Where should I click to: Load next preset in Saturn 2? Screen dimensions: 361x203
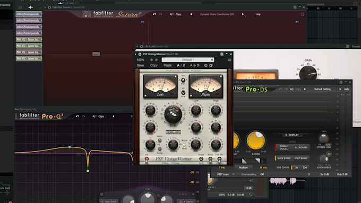(x=243, y=14)
